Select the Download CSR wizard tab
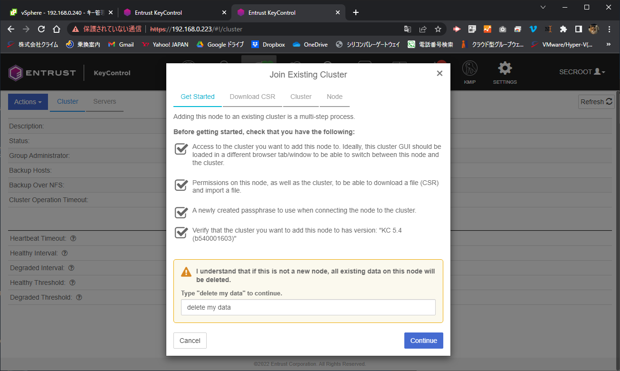 tap(252, 97)
